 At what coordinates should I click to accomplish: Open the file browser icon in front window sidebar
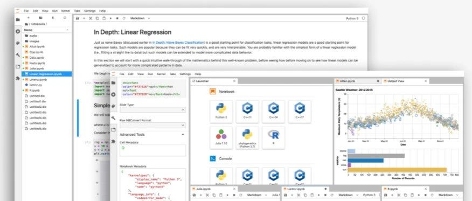click(x=113, y=83)
